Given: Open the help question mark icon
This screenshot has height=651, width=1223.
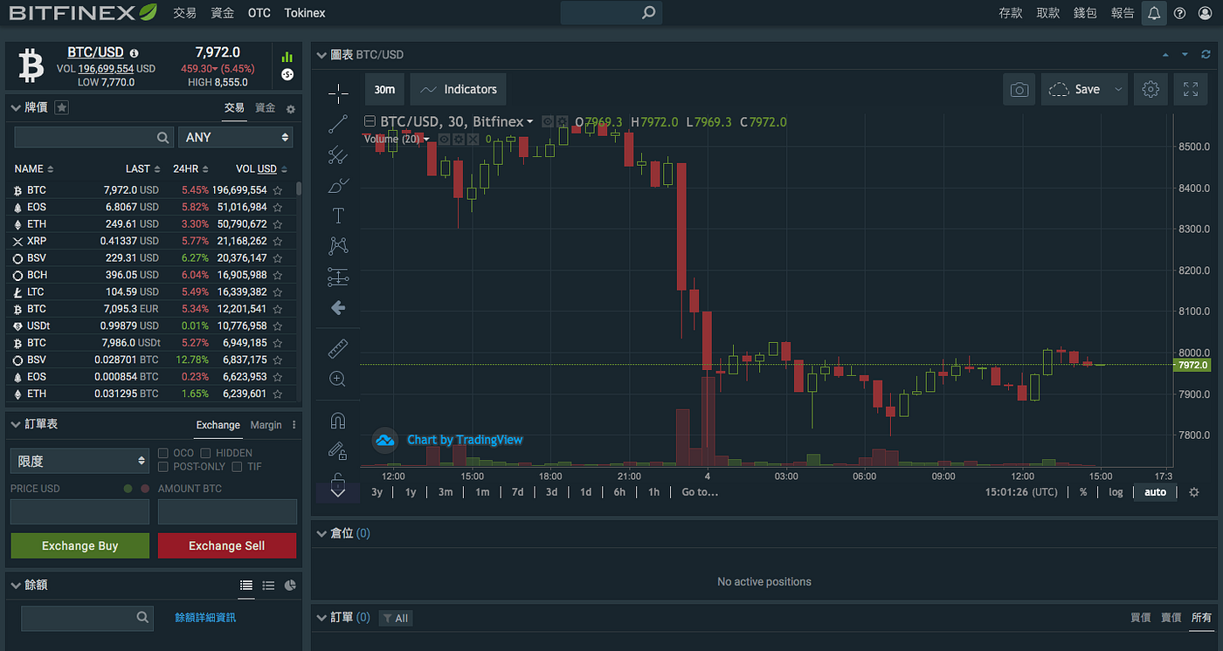Looking at the screenshot, I should [x=1179, y=13].
